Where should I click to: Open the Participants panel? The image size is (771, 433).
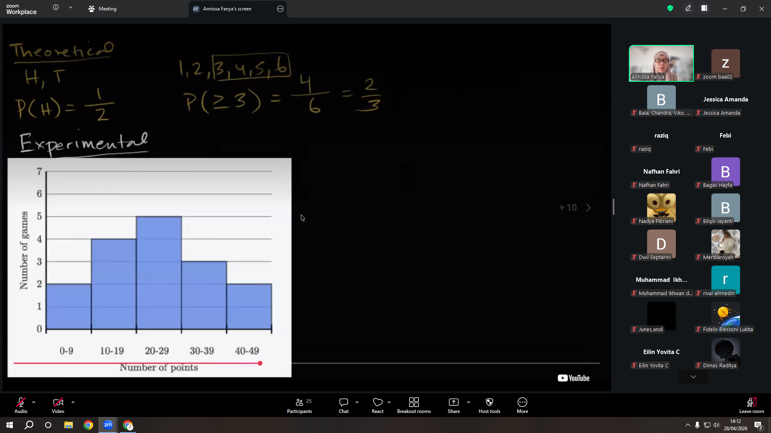300,405
